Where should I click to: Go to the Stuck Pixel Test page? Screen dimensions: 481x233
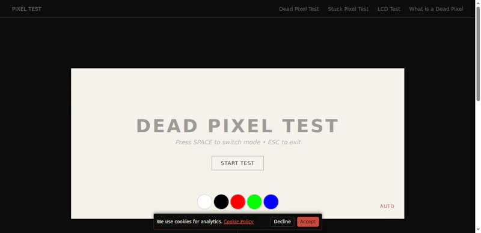click(x=348, y=9)
